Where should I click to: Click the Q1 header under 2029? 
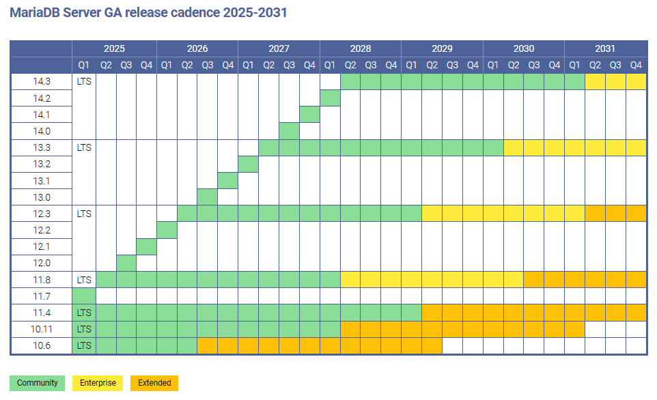[x=411, y=65]
